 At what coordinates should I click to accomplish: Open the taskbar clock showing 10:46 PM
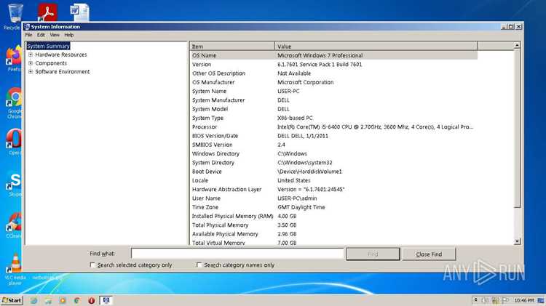click(524, 300)
